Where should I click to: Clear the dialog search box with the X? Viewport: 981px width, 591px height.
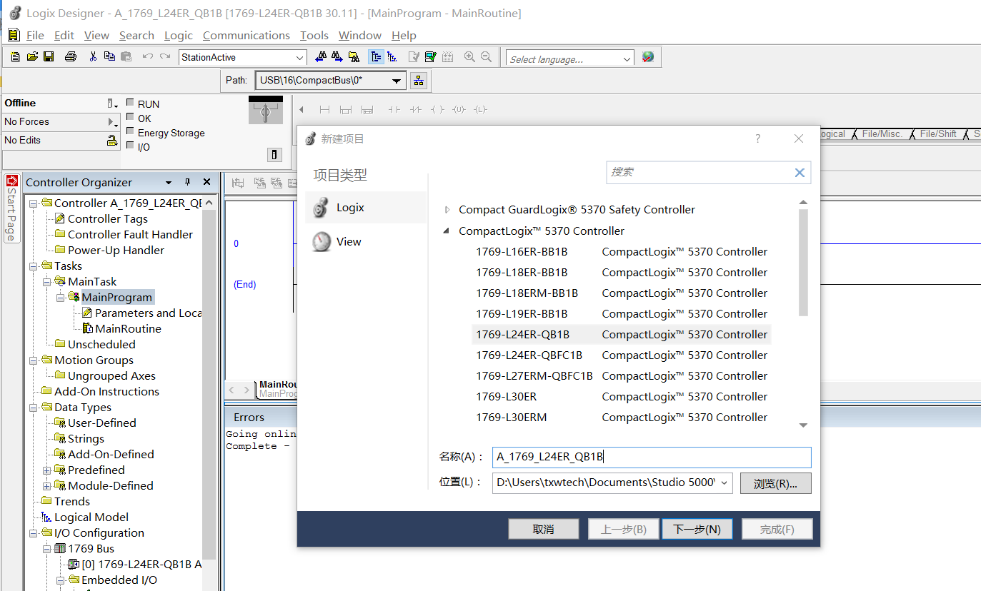[x=800, y=172]
